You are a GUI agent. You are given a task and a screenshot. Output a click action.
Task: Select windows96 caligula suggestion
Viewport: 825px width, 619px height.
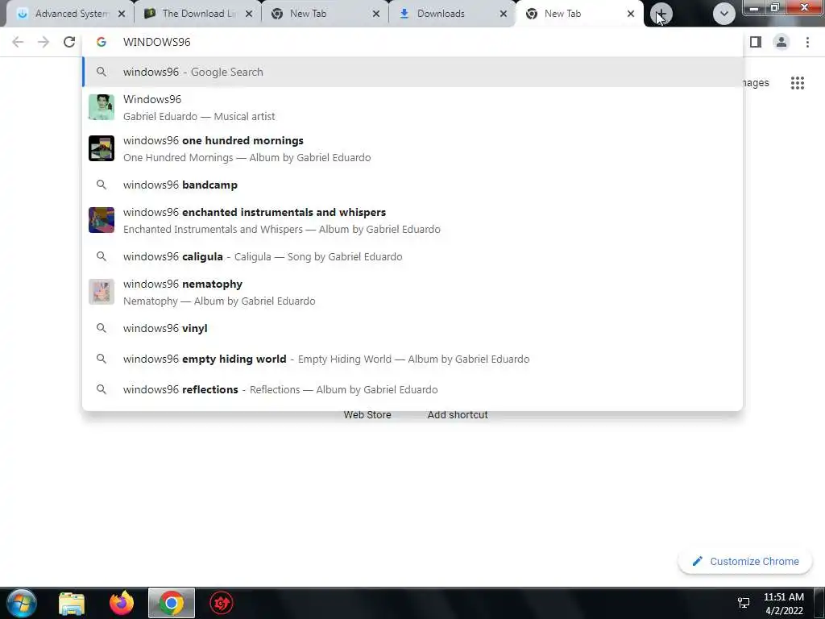[x=412, y=256]
